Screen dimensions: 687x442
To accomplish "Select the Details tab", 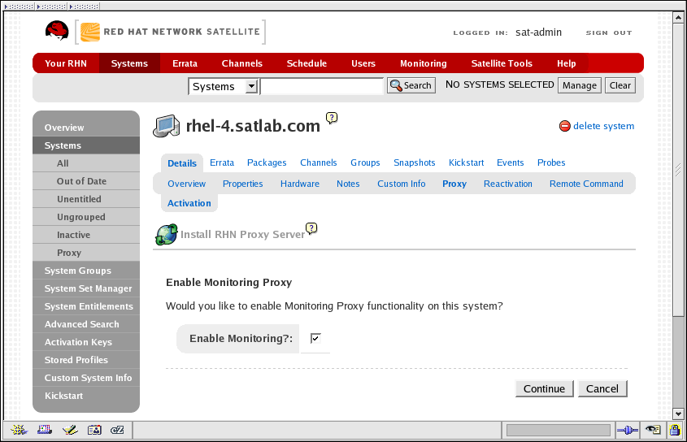I will 182,163.
